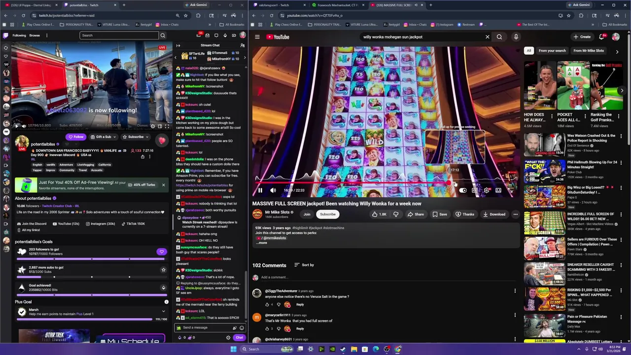Open chat settings gear in Twitch

click(228, 338)
